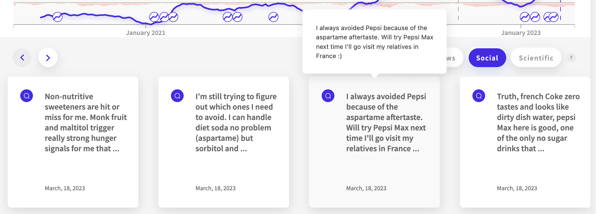Open the Non-nutritive sweeteners post text

[86, 122]
